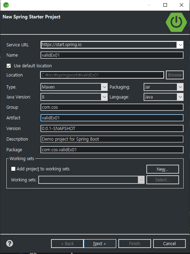
Task: Expand the Service URL dropdown
Action: [x=180, y=45]
